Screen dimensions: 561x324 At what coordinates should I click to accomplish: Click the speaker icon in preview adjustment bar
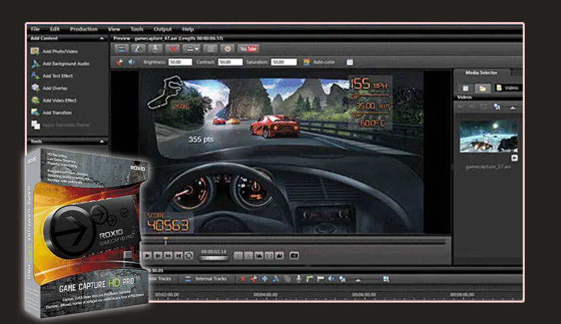click(132, 62)
